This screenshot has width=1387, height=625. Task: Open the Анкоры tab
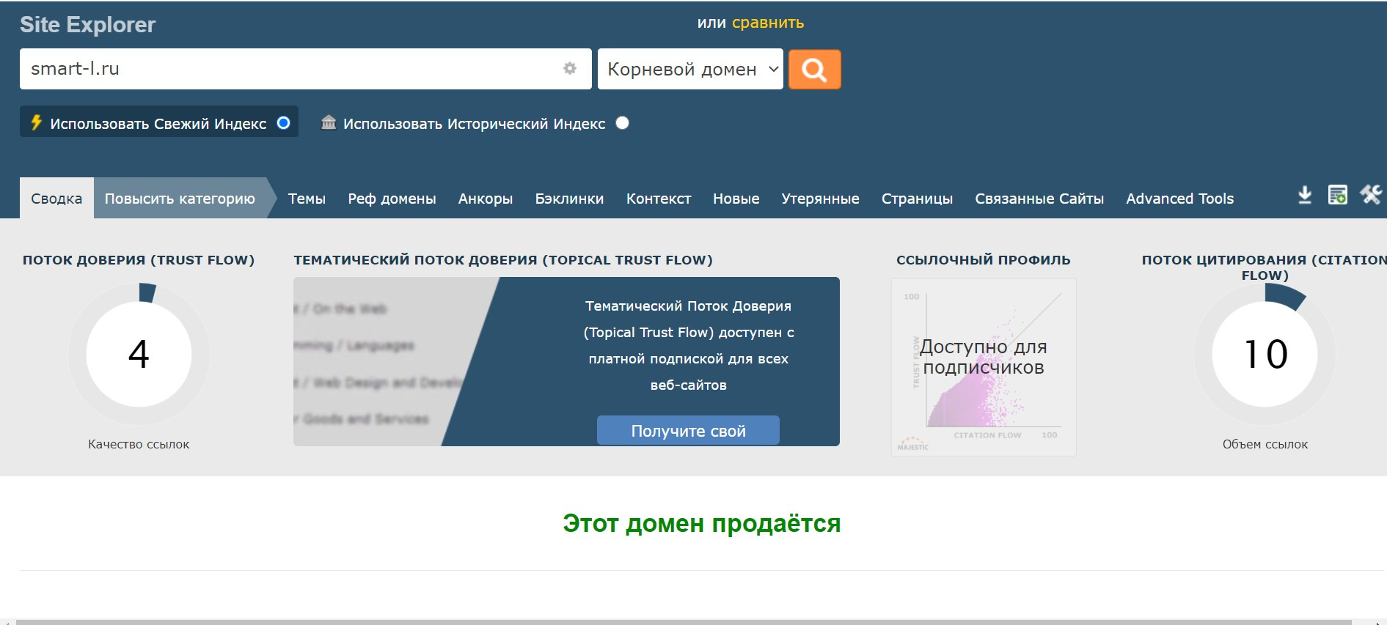coord(486,199)
